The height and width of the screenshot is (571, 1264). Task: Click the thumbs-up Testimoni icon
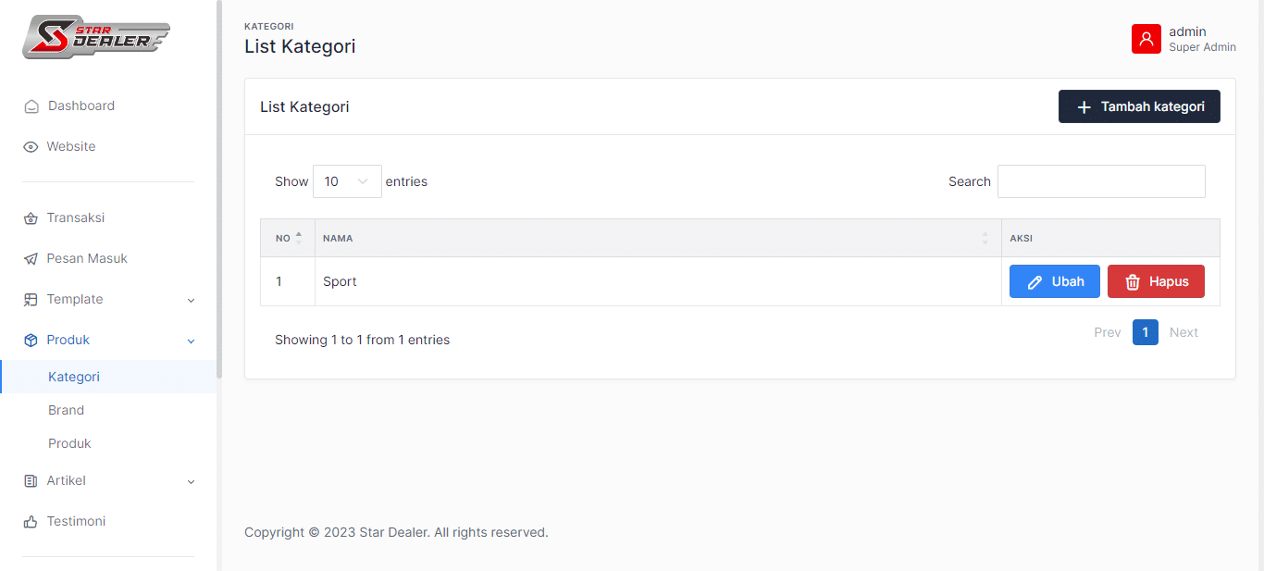coord(31,522)
